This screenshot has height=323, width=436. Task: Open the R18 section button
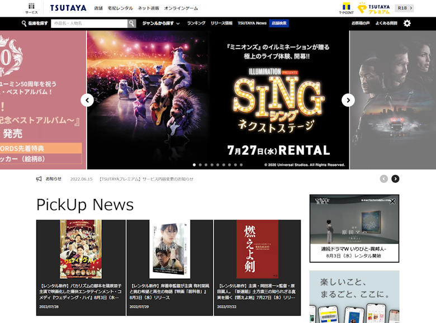(404, 8)
